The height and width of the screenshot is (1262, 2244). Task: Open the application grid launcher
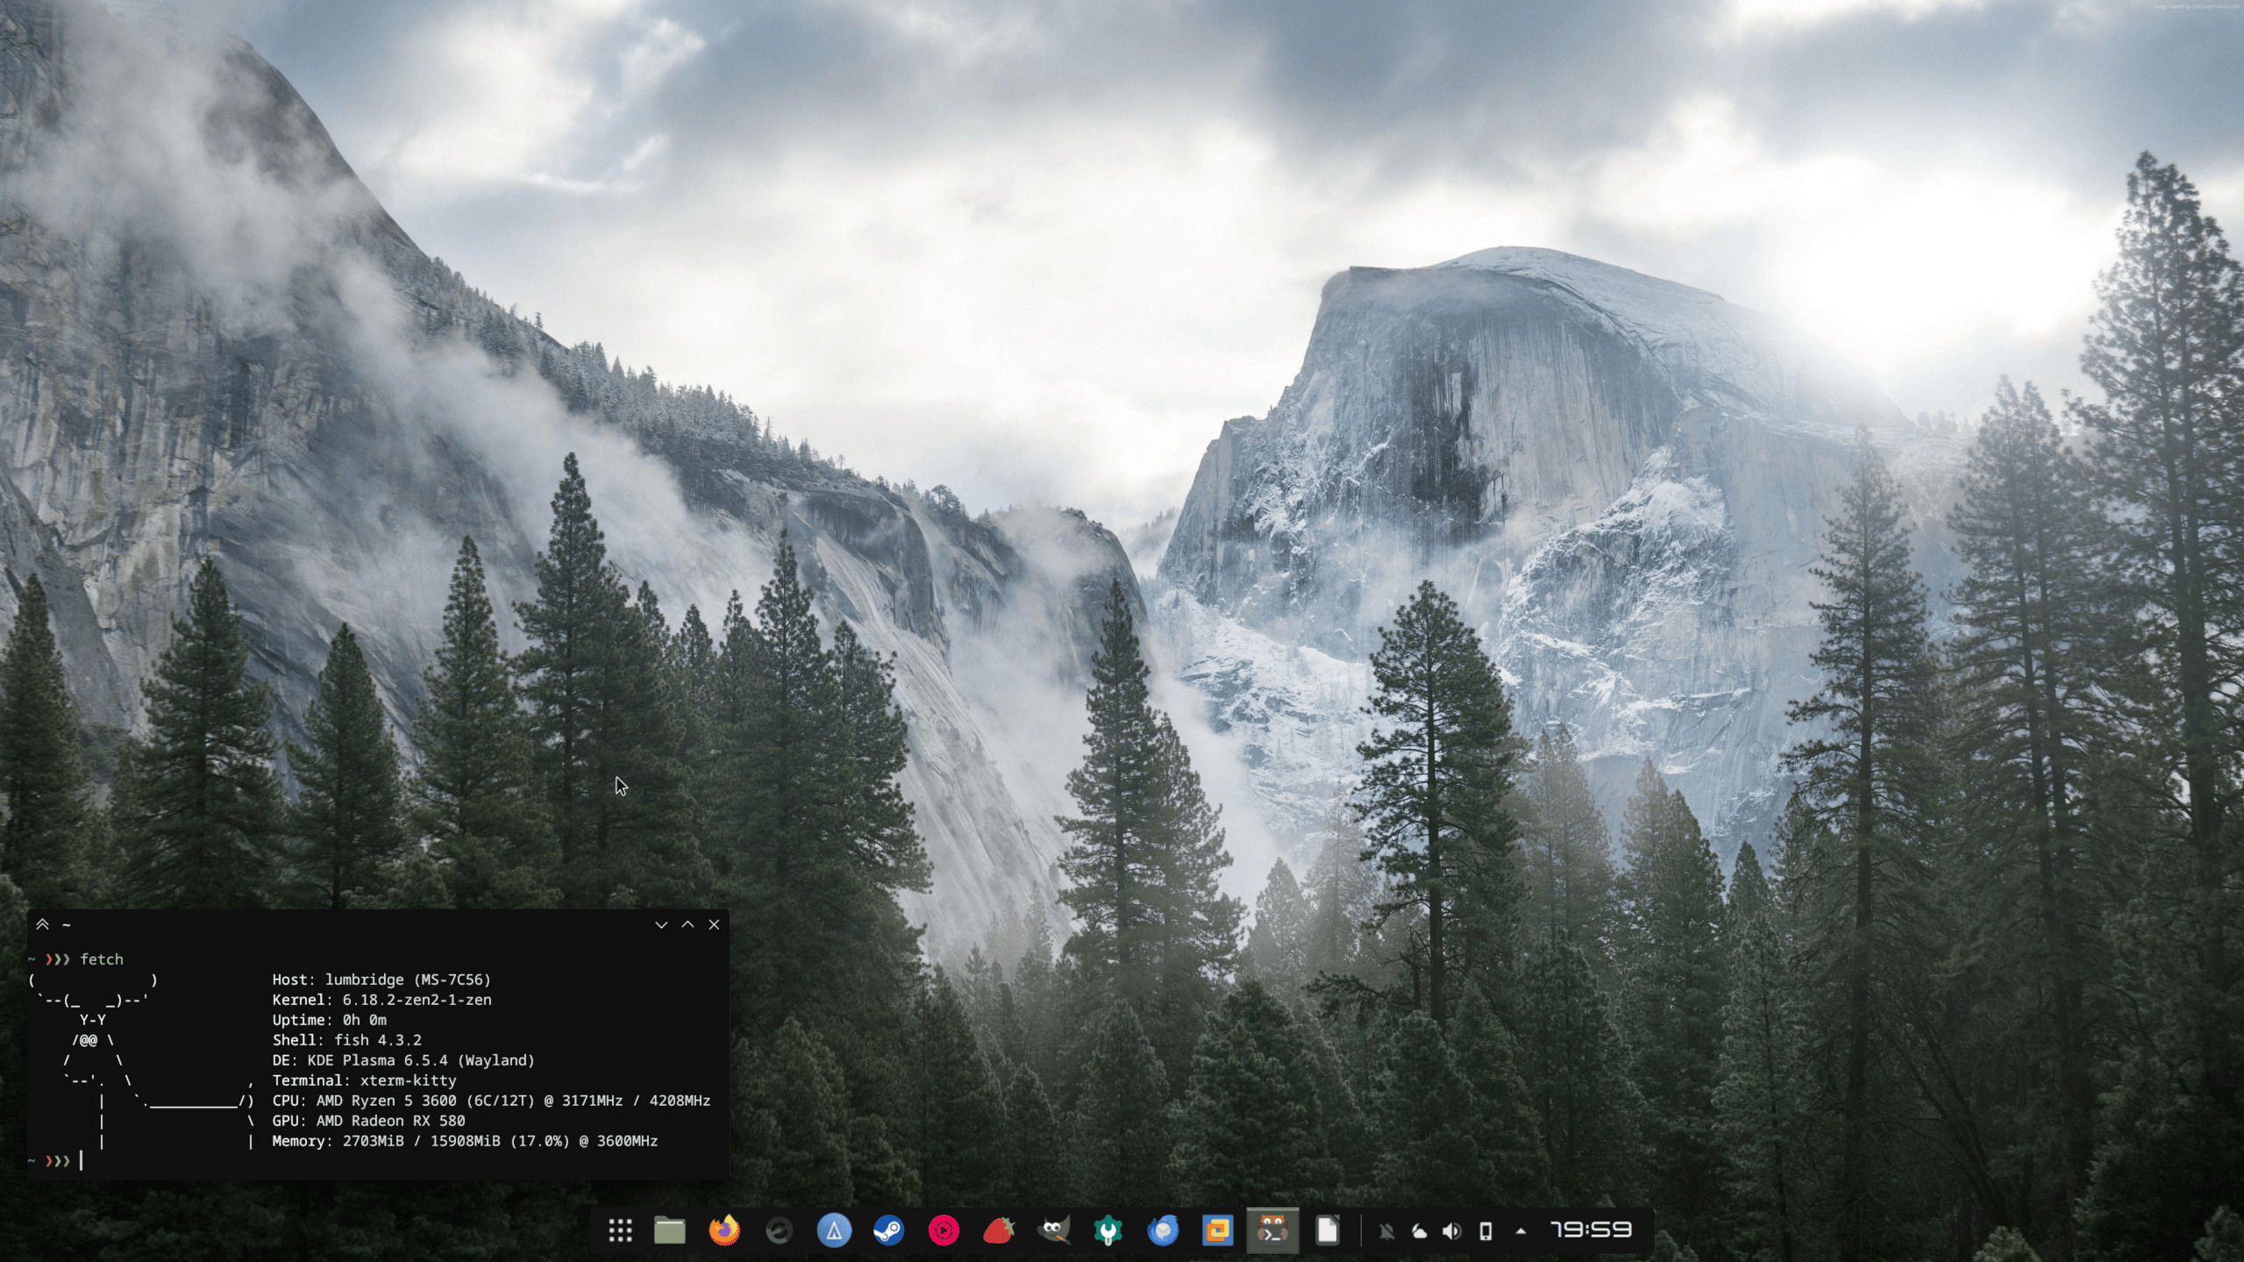coord(620,1230)
